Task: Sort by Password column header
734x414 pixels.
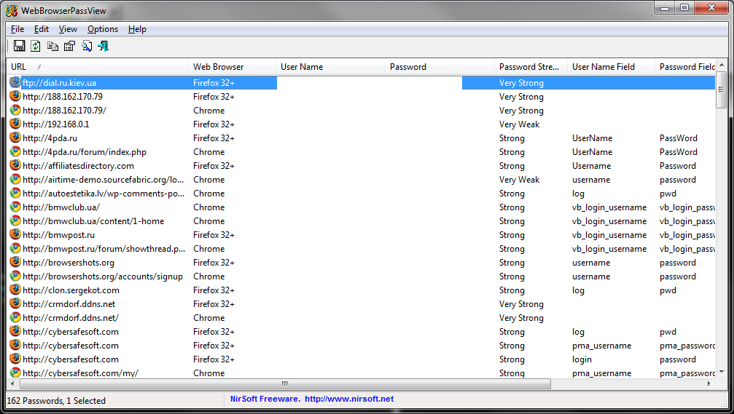Action: (440, 67)
